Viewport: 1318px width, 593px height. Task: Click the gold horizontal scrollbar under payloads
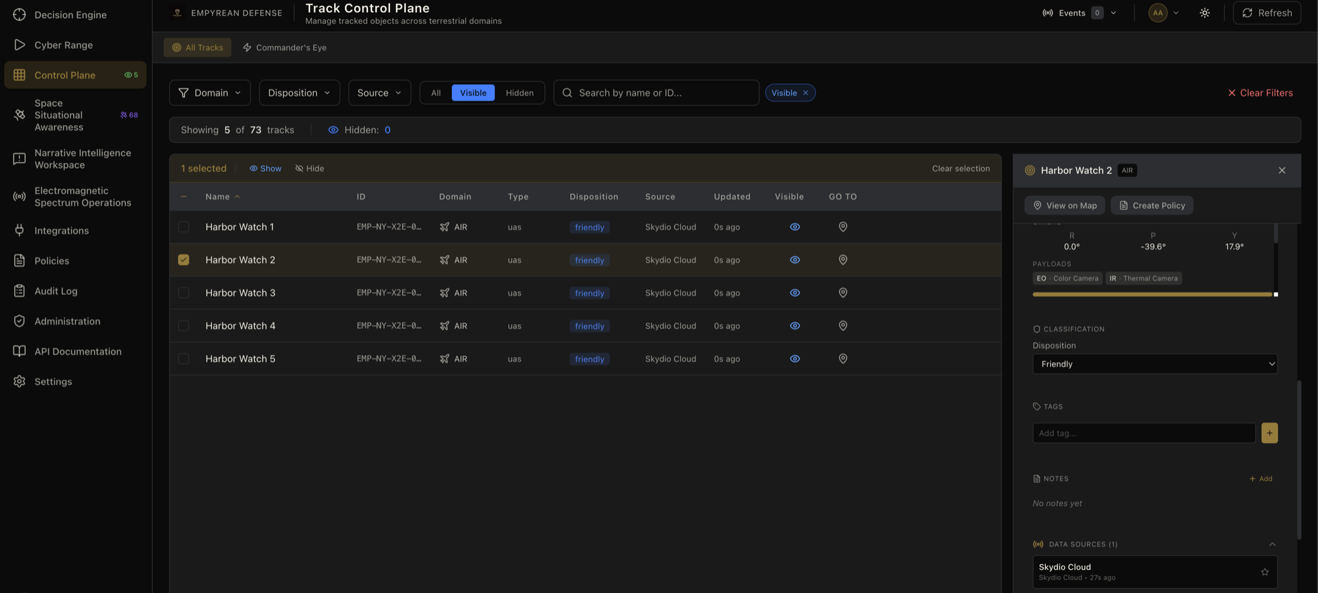click(x=1152, y=294)
